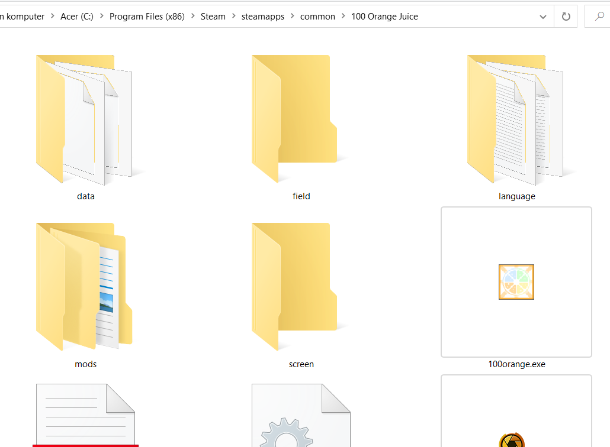This screenshot has height=447, width=610.
Task: Open address bar history dropdown
Action: pos(543,17)
